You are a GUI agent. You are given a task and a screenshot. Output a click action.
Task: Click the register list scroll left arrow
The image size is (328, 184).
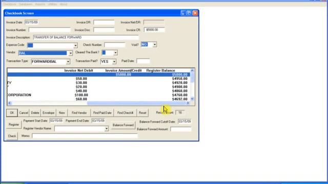pos(10,103)
